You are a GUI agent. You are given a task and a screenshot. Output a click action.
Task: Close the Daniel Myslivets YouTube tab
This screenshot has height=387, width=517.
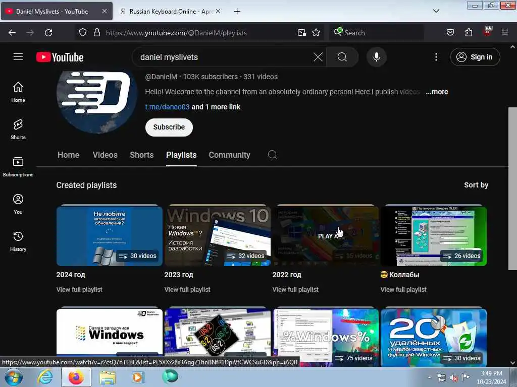[x=104, y=11]
